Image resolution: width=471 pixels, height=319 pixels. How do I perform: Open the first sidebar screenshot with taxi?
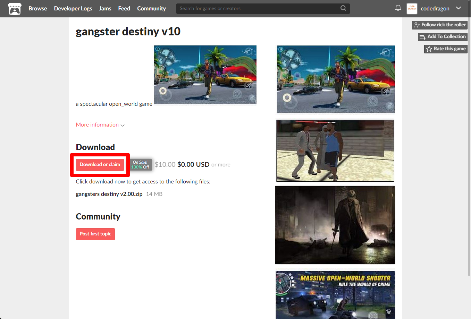tap(336, 79)
